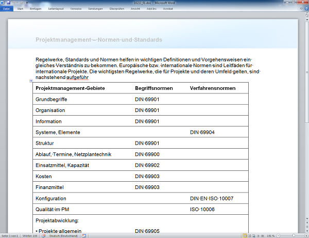Viewport: 309px width, 238px height.
Task: Click the zoom out minus icon
Action: [x=278, y=235]
